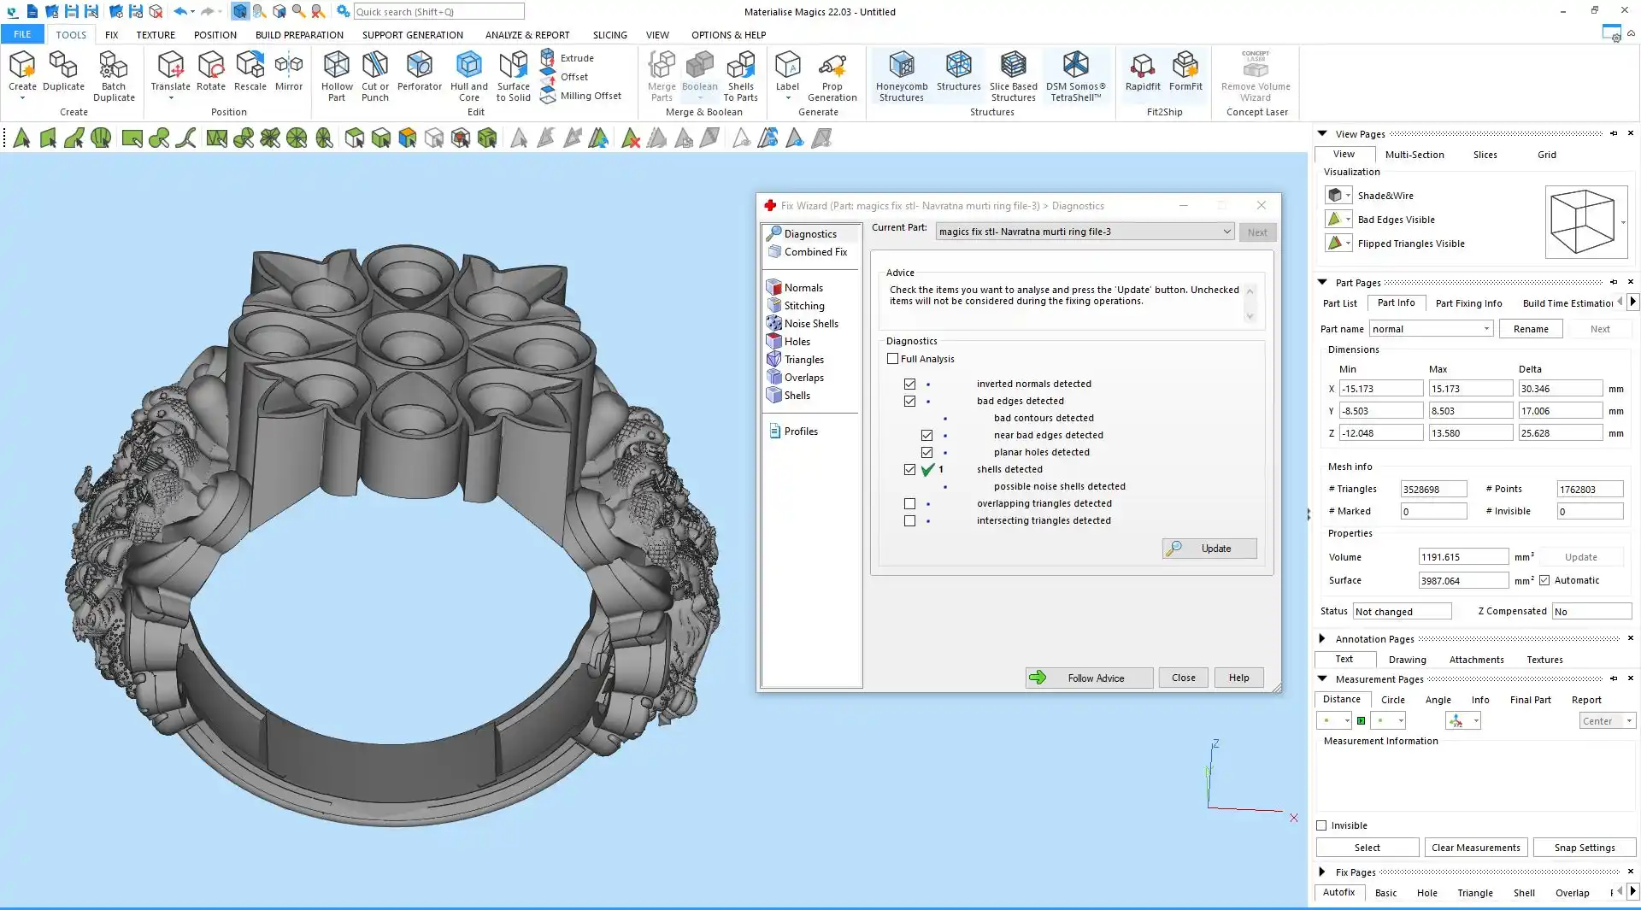This screenshot has width=1641, height=910.
Task: Check overlapping triangles detected option
Action: (x=909, y=504)
